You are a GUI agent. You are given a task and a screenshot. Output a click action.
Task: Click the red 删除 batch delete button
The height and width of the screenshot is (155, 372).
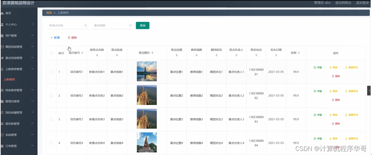pos(72,38)
